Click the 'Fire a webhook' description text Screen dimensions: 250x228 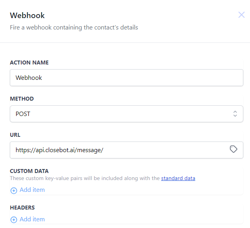[x=74, y=28]
